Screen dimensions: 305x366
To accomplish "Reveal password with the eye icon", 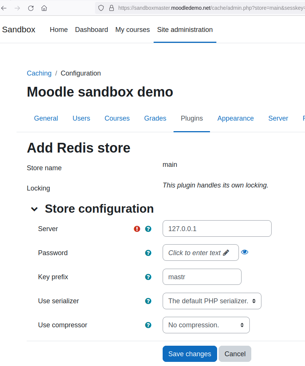I will point(245,252).
